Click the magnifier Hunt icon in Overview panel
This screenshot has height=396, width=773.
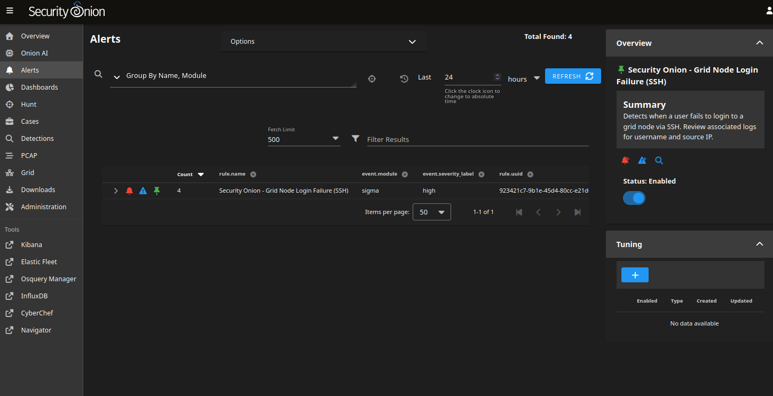click(x=659, y=160)
